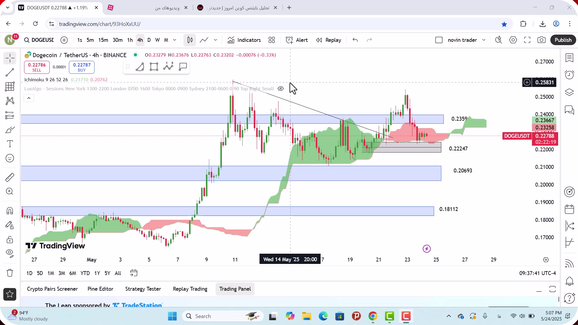Select the zoom in tool

10,191
